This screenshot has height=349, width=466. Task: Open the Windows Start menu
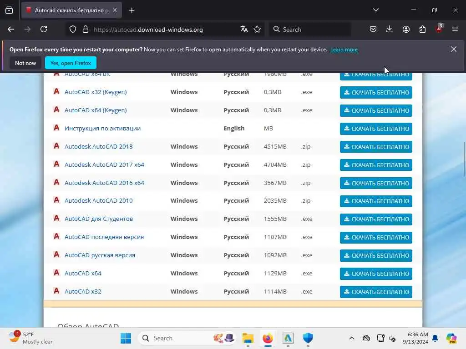126,338
